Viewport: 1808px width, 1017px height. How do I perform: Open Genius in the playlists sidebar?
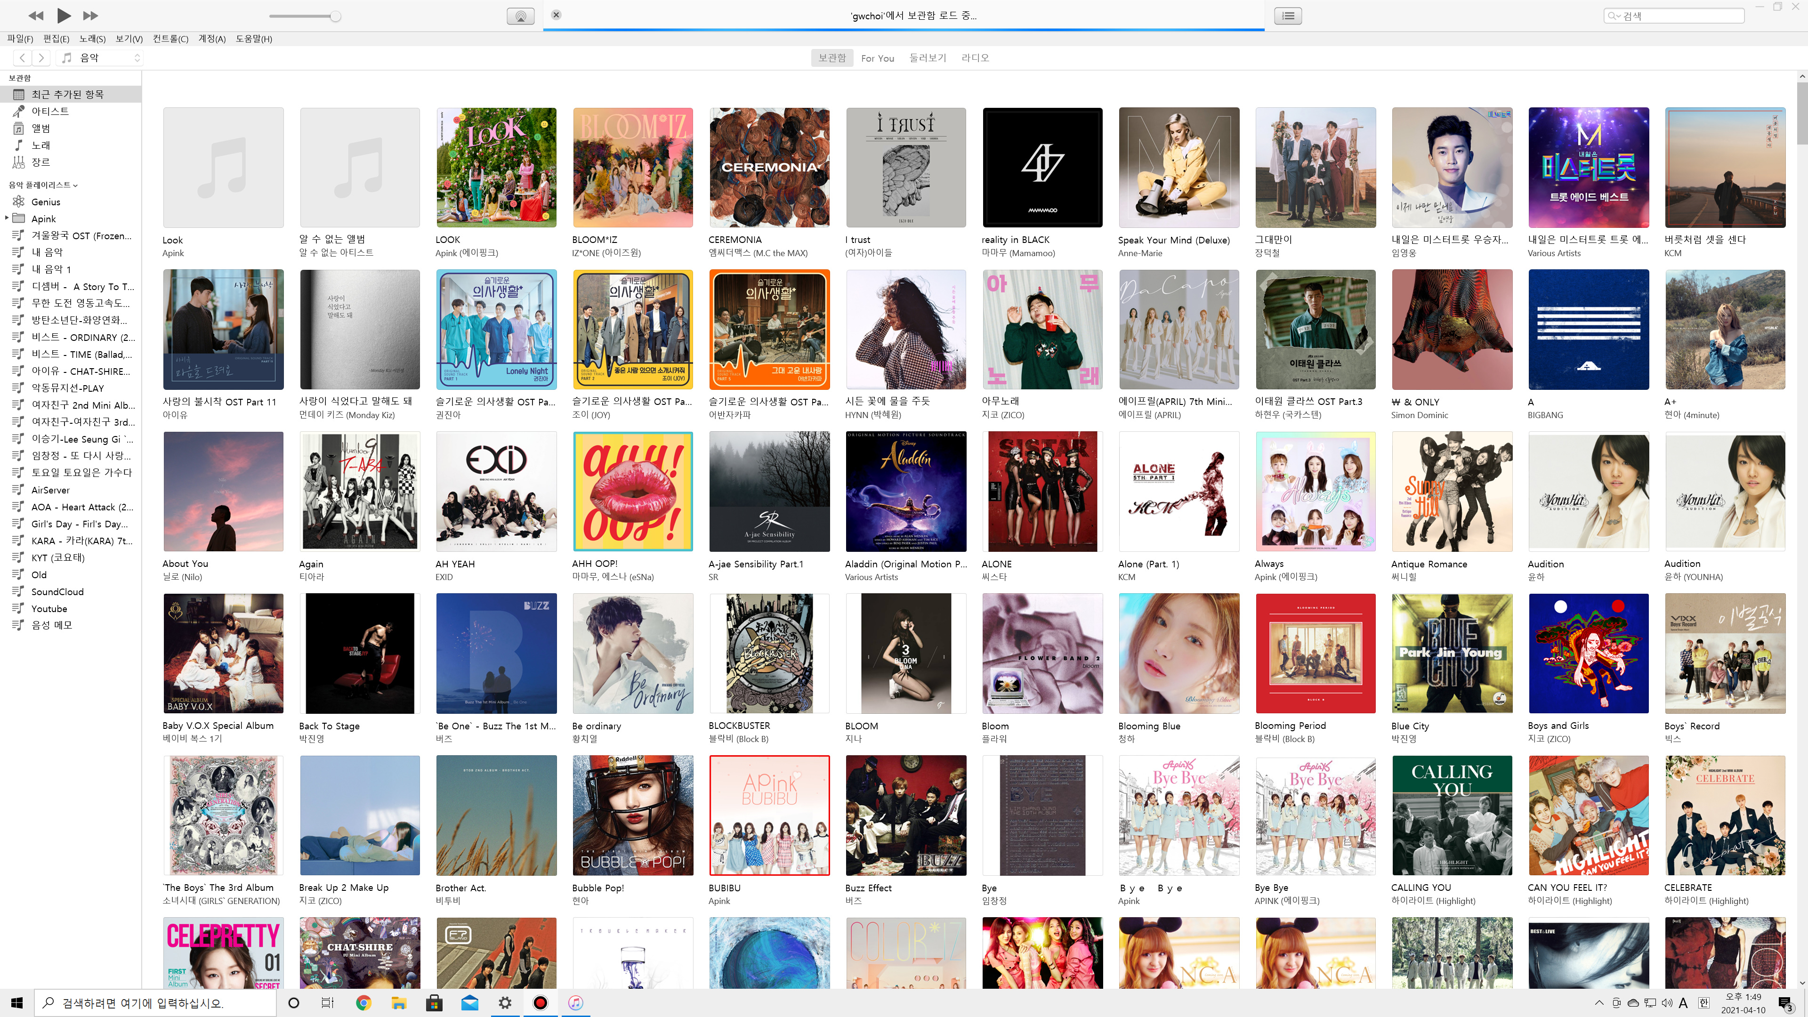pos(46,202)
